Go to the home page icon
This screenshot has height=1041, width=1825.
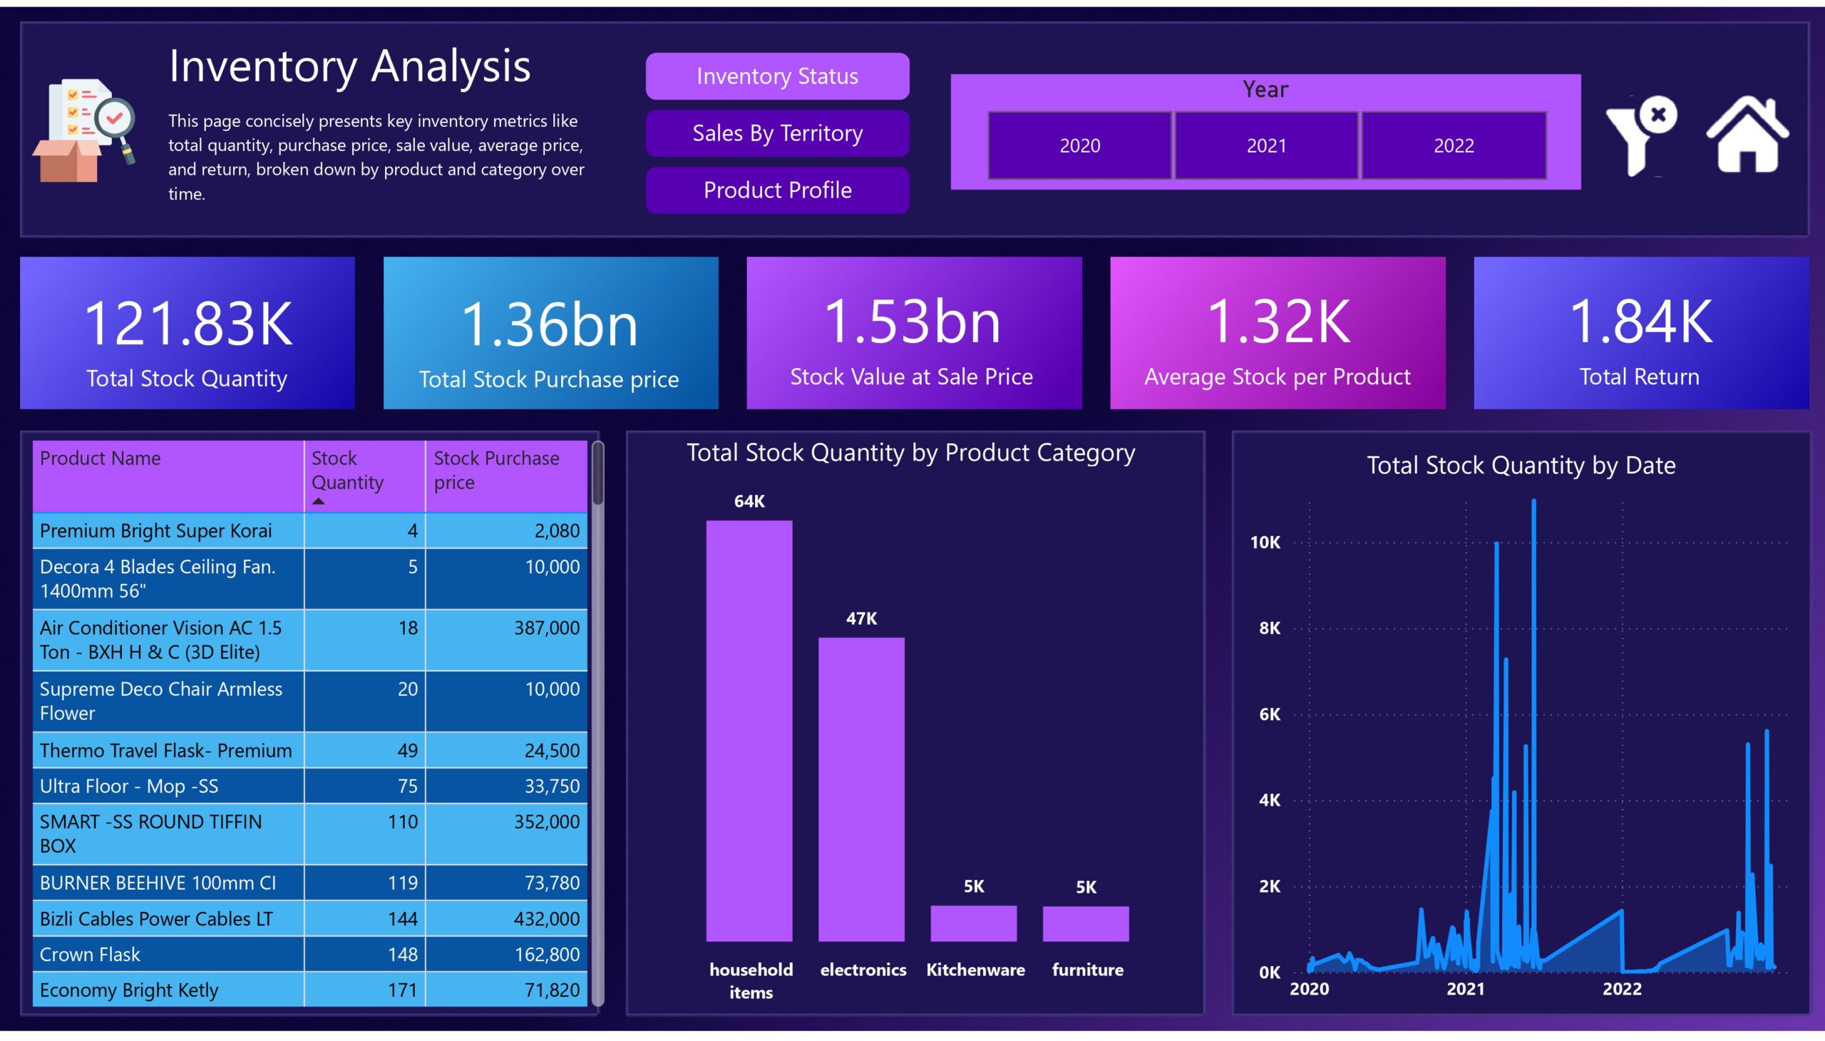tap(1747, 134)
